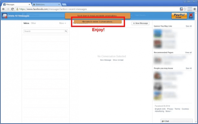The image size is (198, 124).
Task: Expand the More dropdown in footer links
Action: click(x=168, y=111)
